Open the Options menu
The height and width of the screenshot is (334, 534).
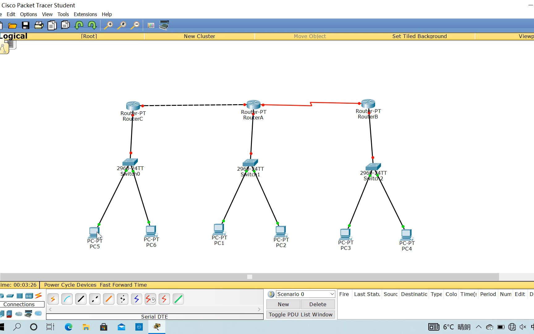[28, 14]
